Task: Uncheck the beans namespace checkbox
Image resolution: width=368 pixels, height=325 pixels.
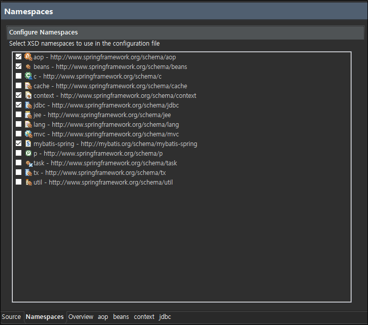Action: tap(18, 66)
